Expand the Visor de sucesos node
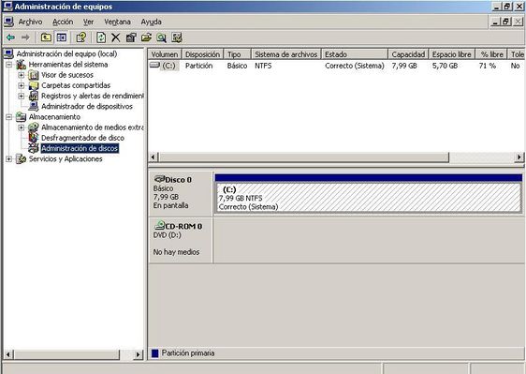 (x=22, y=75)
